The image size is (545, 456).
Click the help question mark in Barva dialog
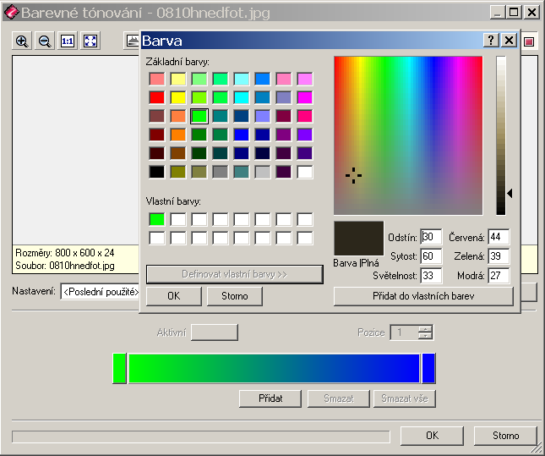(x=490, y=40)
